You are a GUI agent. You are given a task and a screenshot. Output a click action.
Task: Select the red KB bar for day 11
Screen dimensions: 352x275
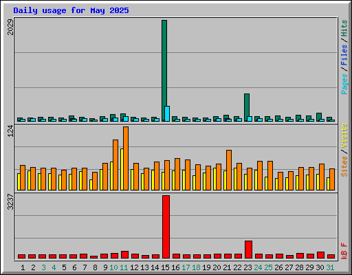(x=124, y=254)
